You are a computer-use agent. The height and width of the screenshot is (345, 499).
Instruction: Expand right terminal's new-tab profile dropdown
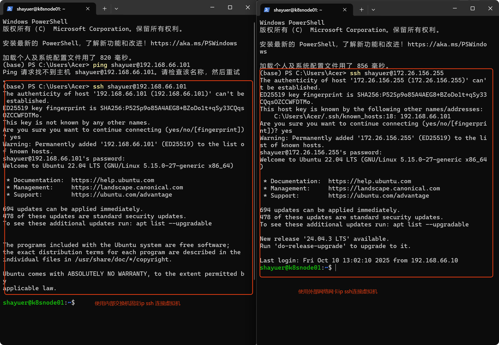373,10
